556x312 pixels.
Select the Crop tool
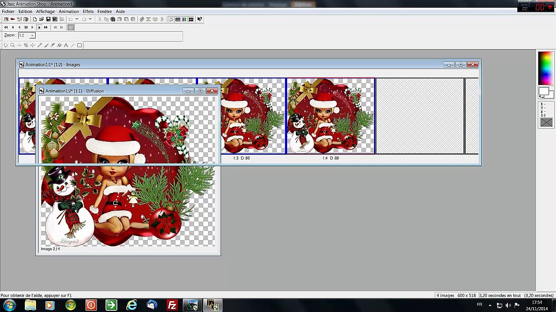26,45
